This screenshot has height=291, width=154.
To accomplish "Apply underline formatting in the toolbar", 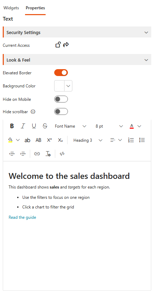I will [x=34, y=126].
